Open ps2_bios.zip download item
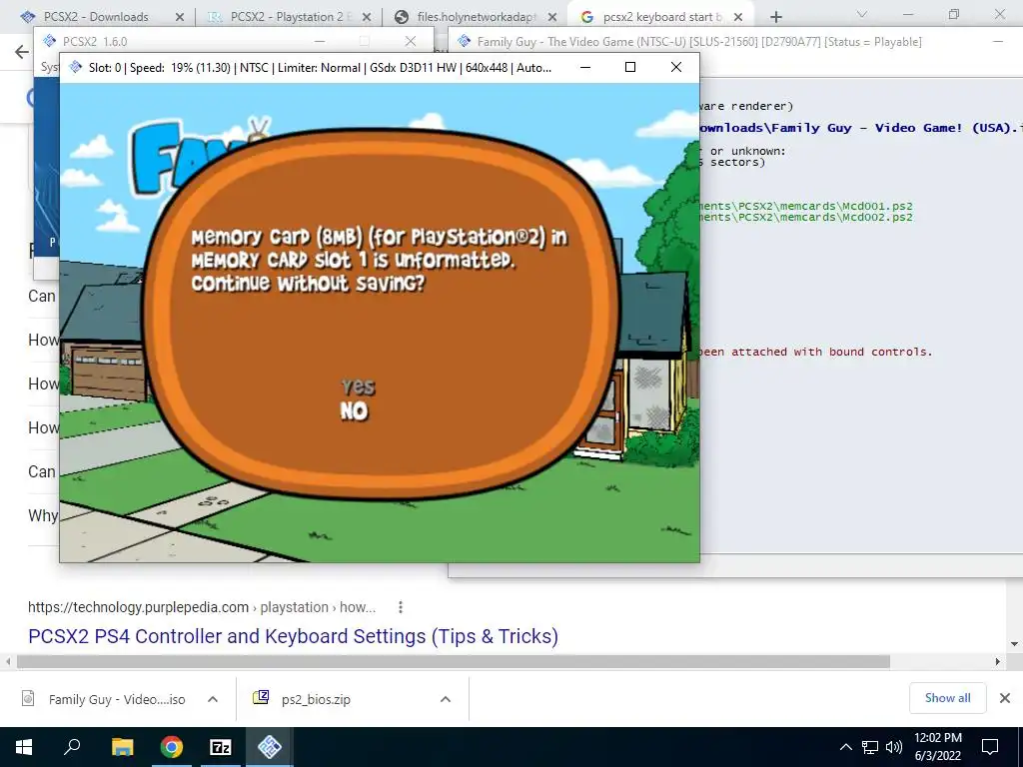 click(x=304, y=699)
